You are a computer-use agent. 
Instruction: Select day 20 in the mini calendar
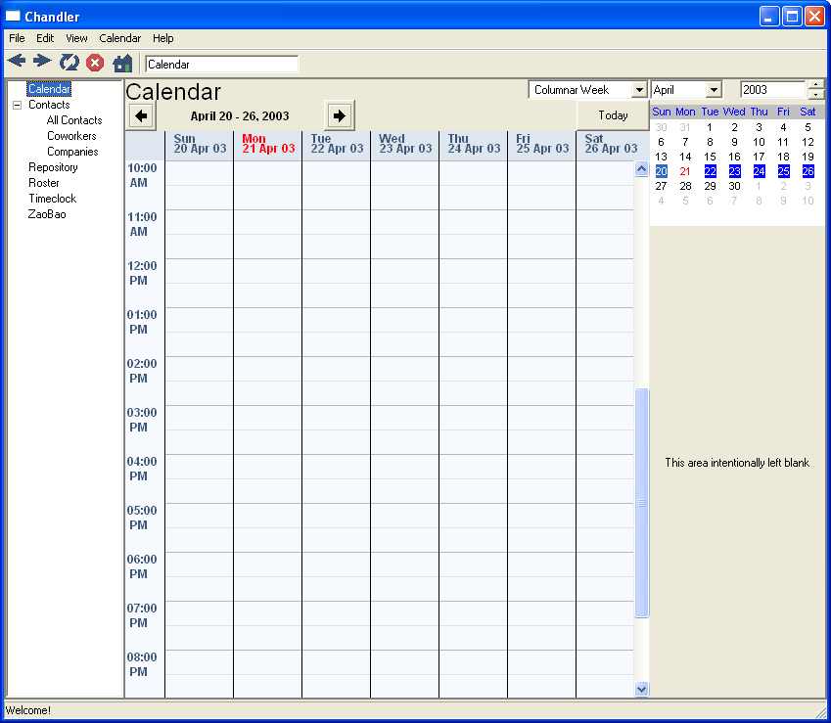coord(661,171)
